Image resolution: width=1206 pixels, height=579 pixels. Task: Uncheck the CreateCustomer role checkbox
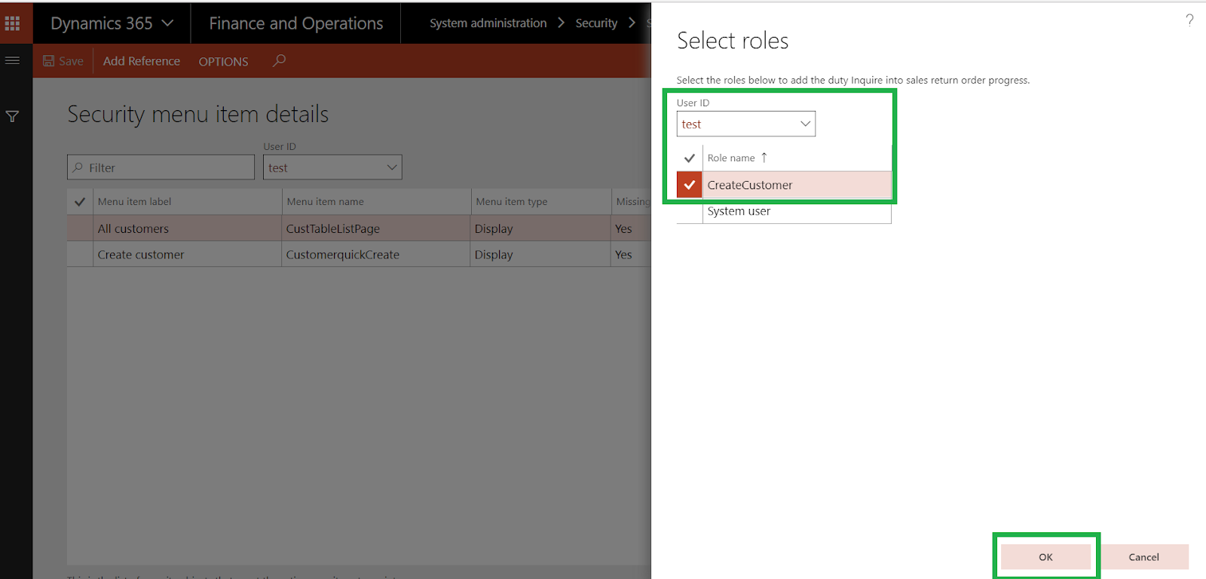(x=689, y=185)
